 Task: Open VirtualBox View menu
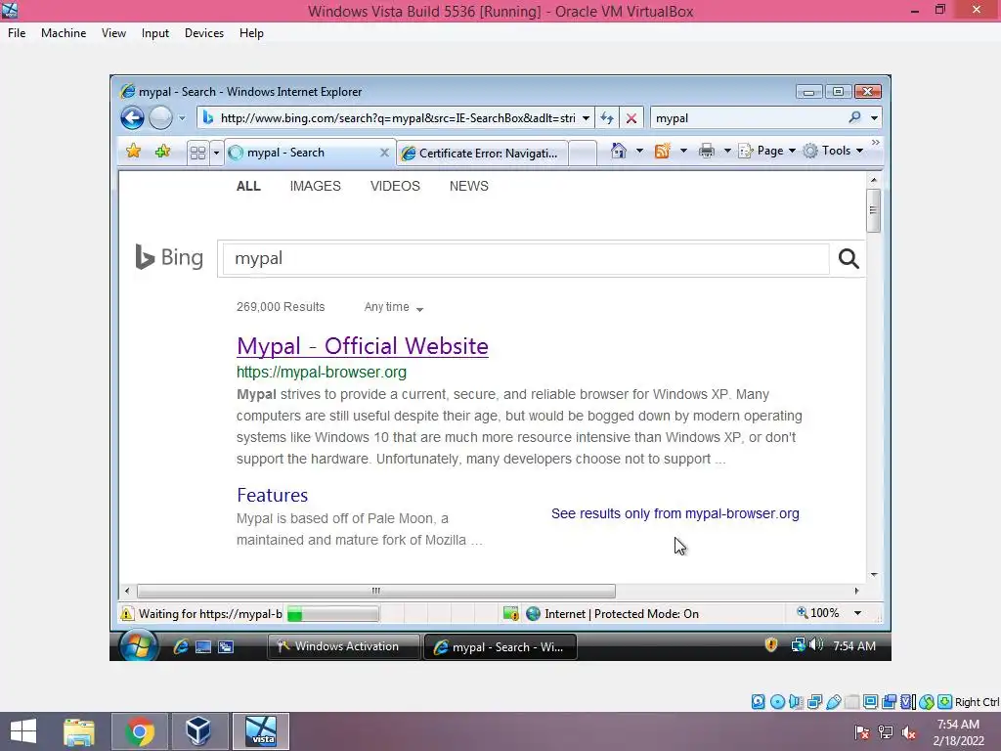[113, 33]
